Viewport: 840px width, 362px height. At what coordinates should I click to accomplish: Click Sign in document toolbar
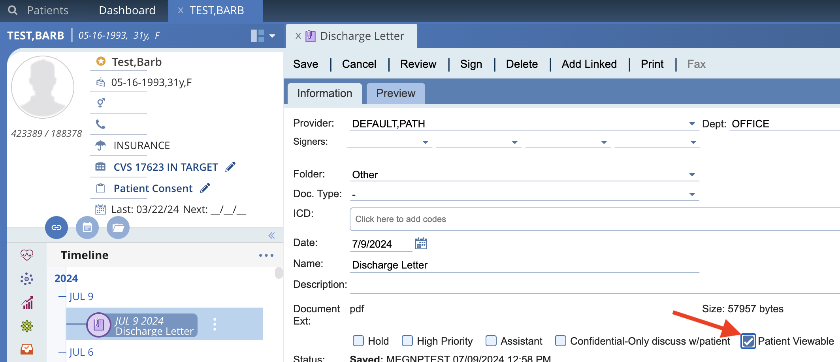click(471, 64)
